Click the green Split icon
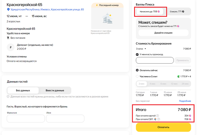 click(x=179, y=76)
